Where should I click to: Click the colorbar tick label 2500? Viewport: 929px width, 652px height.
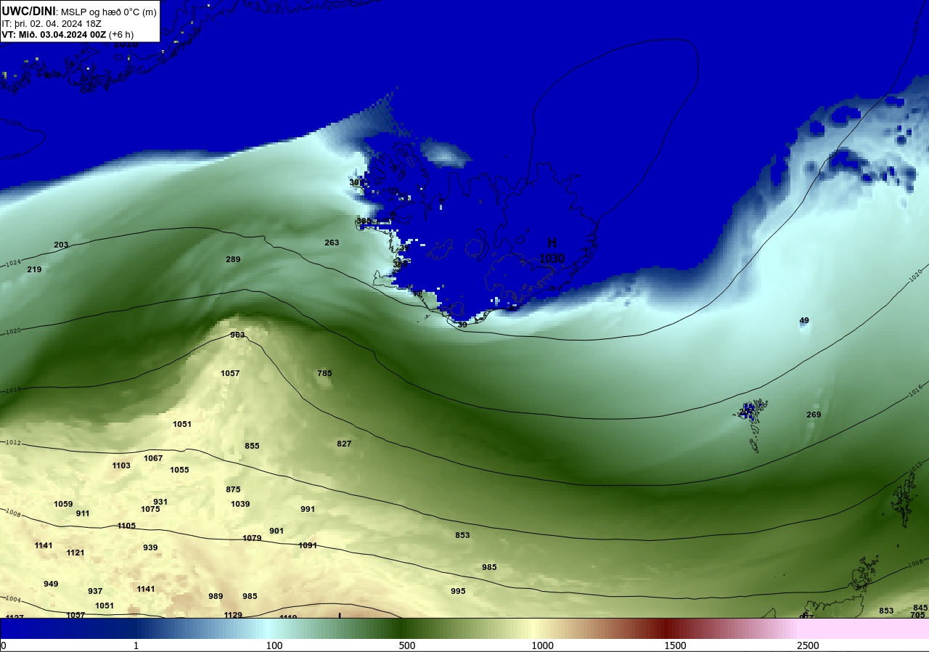(x=808, y=645)
